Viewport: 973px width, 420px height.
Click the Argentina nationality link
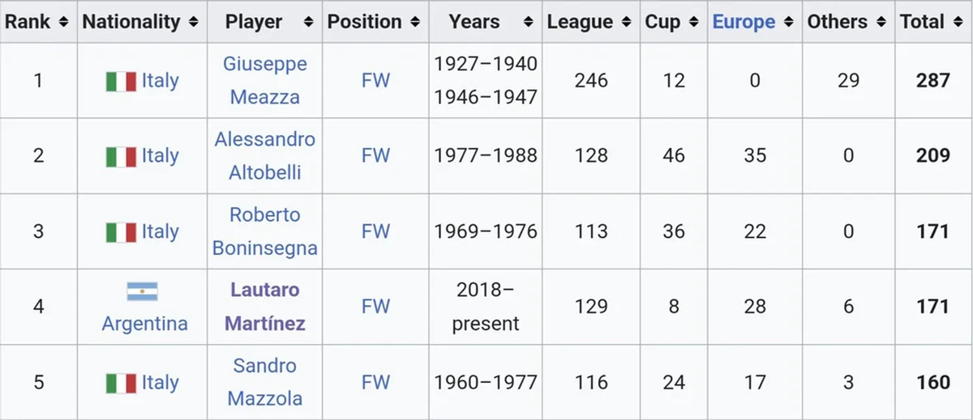pyautogui.click(x=144, y=324)
